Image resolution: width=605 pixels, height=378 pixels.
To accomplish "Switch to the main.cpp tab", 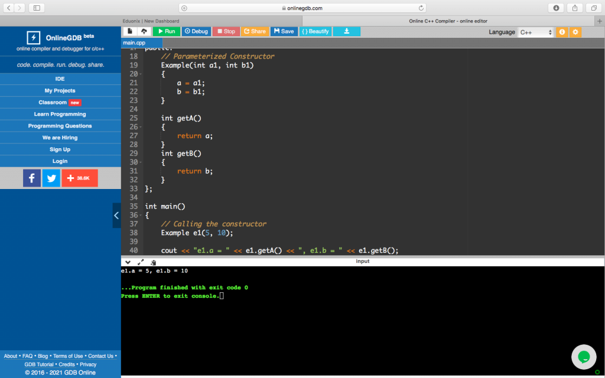I will [135, 43].
